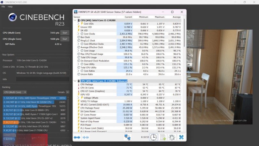The image size is (259, 146).
Task: Click the HWiNFO expand-left-right blue arrows icon
Action: [x=77, y=137]
